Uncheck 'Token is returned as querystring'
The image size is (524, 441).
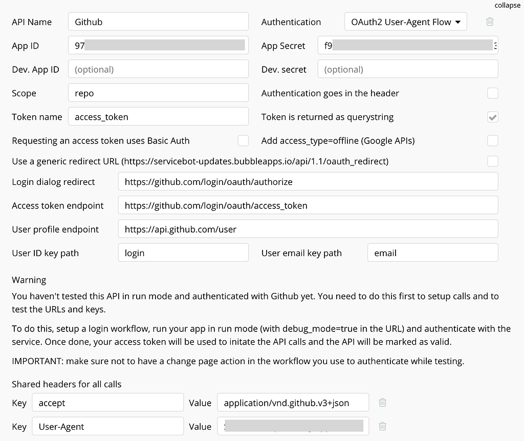click(492, 117)
